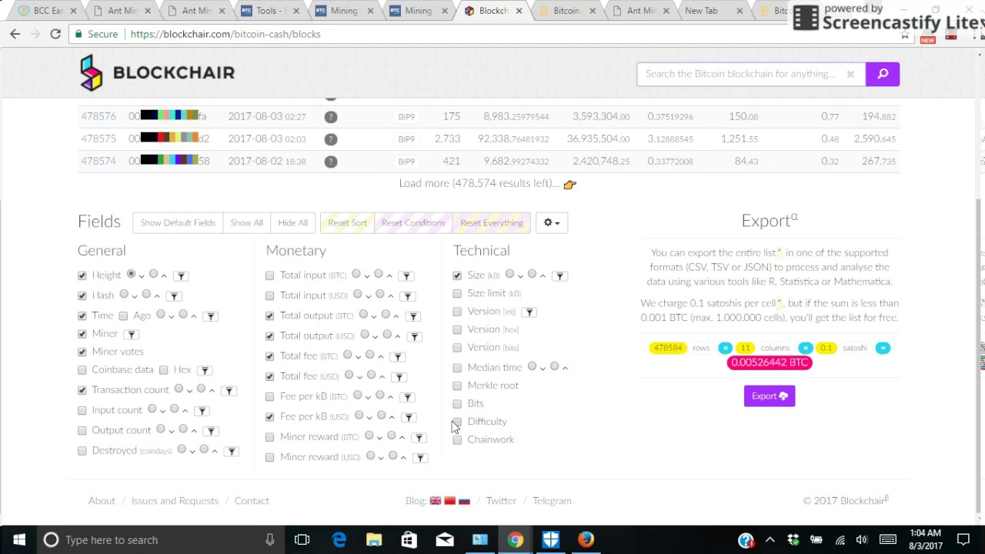
Task: Uncheck the Height field checkbox
Action: point(82,275)
